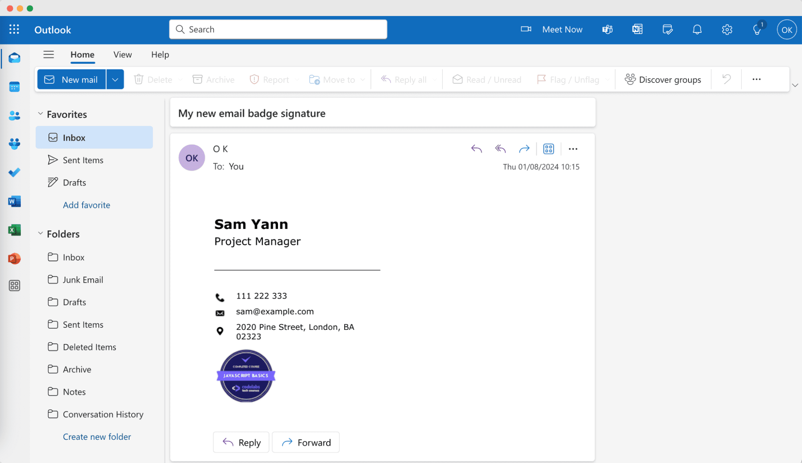Mark the message Read / Unread

click(x=486, y=79)
